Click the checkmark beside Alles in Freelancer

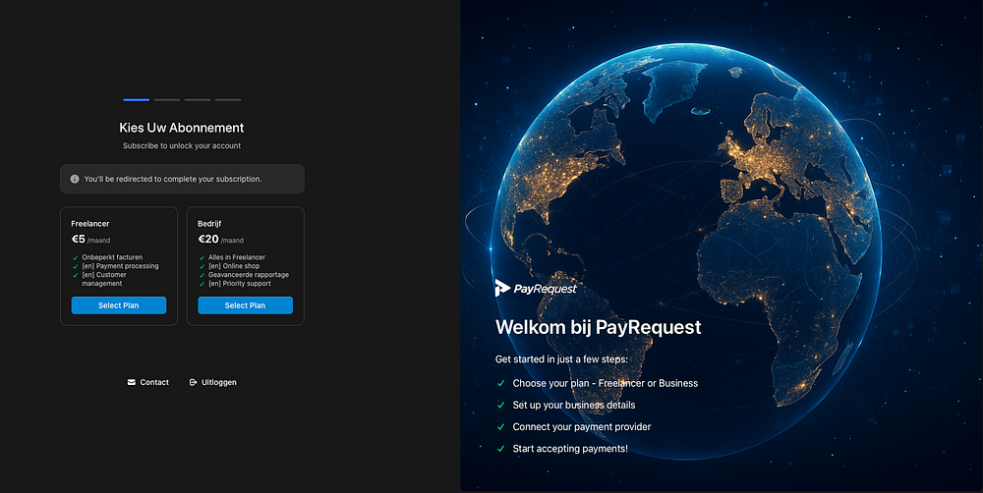(x=202, y=257)
